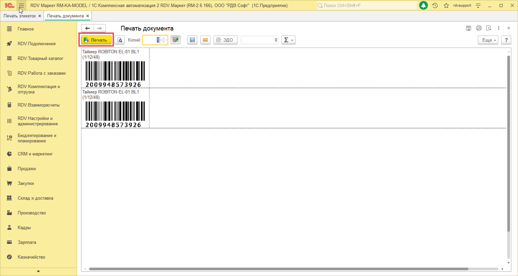The image size is (518, 276).
Task: Open CRM и маркетинг section
Action: point(39,154)
